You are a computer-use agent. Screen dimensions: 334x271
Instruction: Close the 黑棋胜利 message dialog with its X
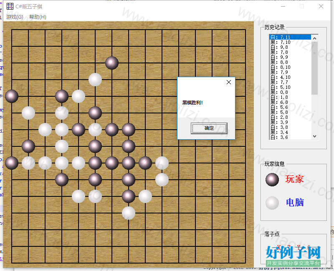[229, 82]
